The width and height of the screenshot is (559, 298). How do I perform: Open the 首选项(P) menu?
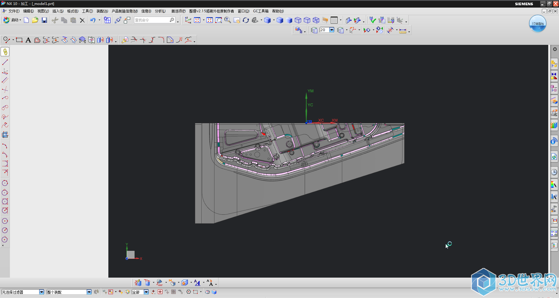[x=178, y=11]
